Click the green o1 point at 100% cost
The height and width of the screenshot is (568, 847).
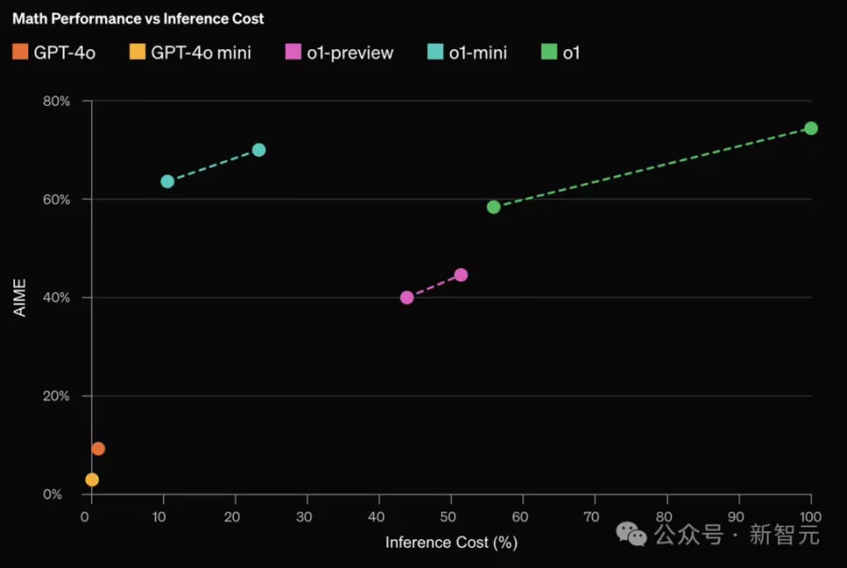(811, 128)
